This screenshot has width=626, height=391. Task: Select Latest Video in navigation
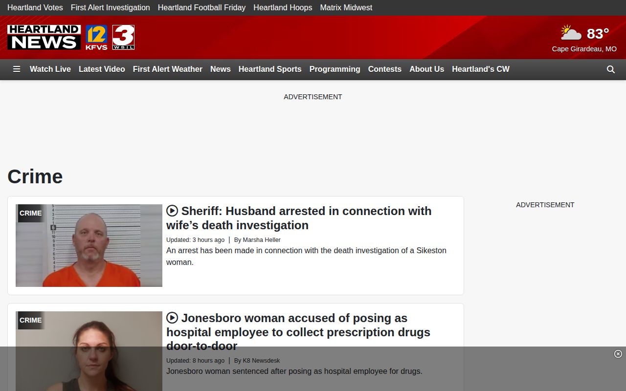point(102,69)
